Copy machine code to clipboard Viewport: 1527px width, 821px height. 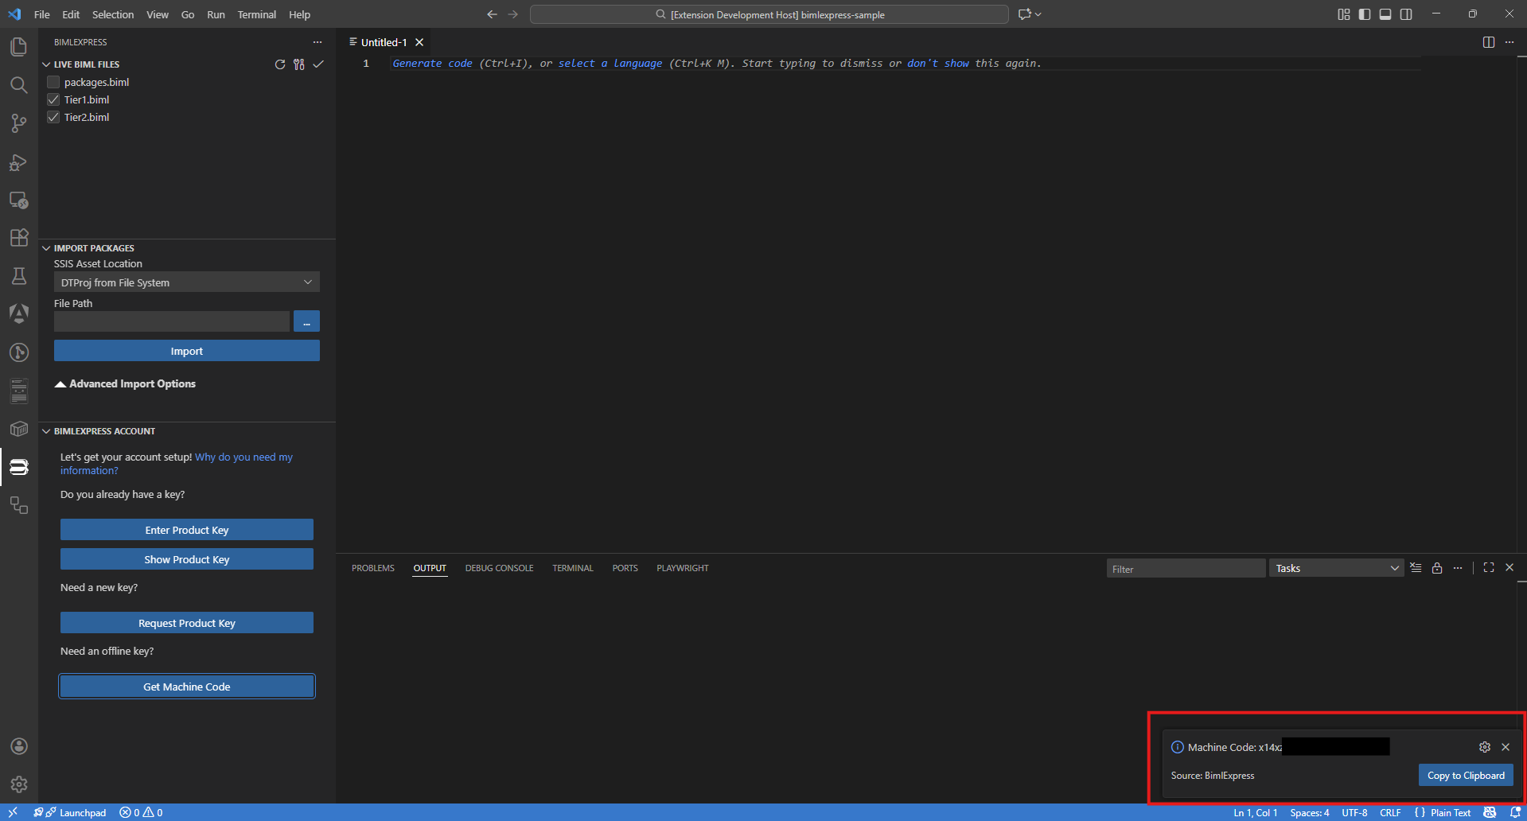[x=1465, y=775]
